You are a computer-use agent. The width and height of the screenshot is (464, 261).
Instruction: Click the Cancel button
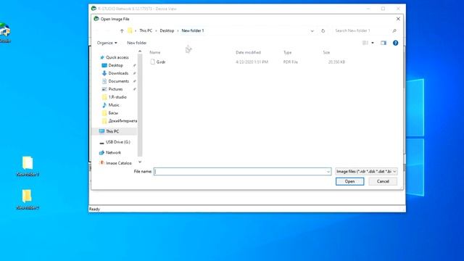[383, 181]
